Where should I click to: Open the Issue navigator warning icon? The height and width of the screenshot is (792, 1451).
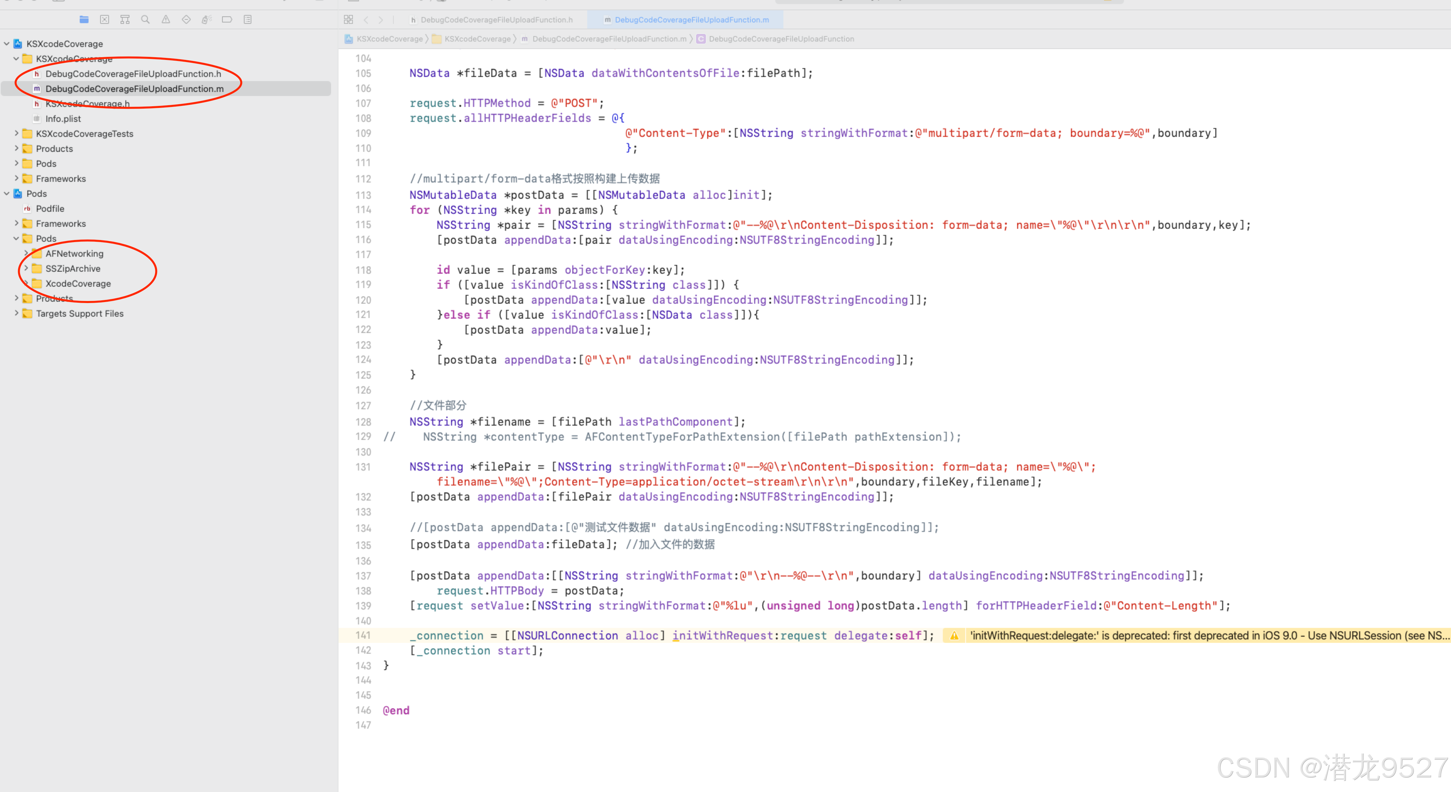click(166, 20)
